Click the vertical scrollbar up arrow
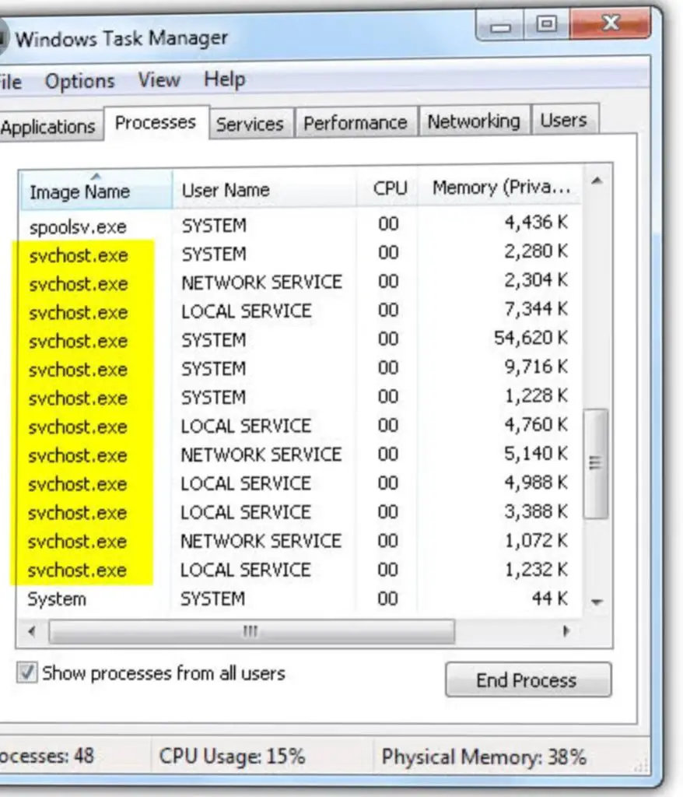 coord(597,181)
